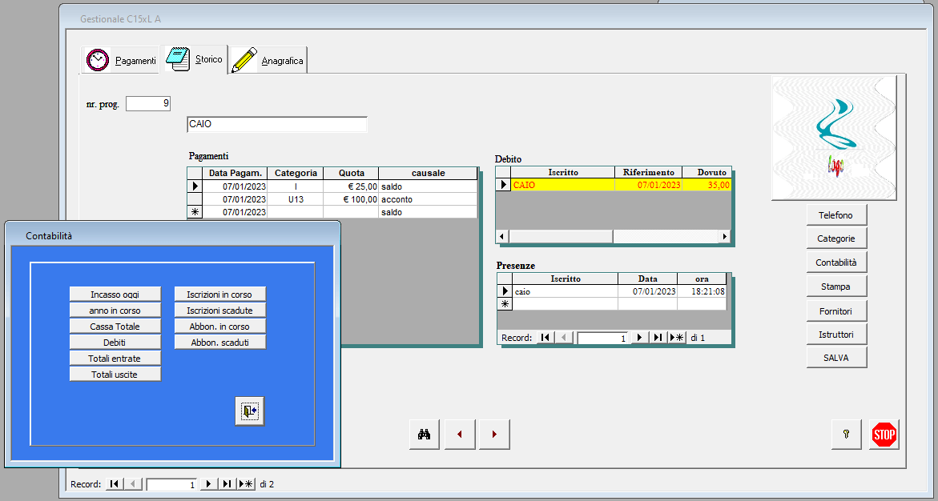Click the nr. prog. field
Screen dimensions: 938x501
coord(148,103)
